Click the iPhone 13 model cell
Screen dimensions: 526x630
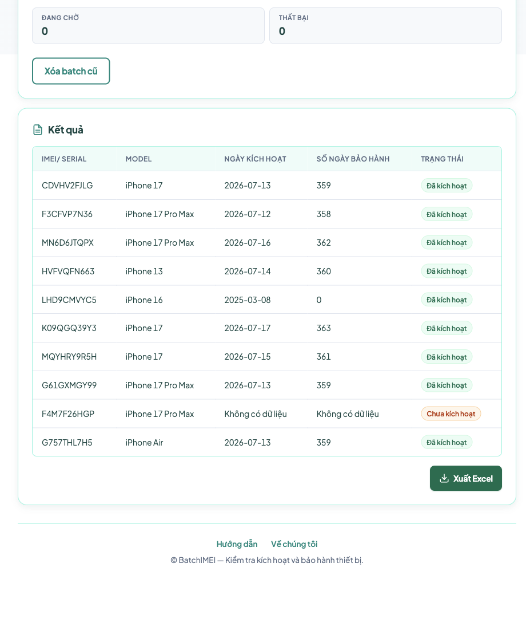coord(144,271)
